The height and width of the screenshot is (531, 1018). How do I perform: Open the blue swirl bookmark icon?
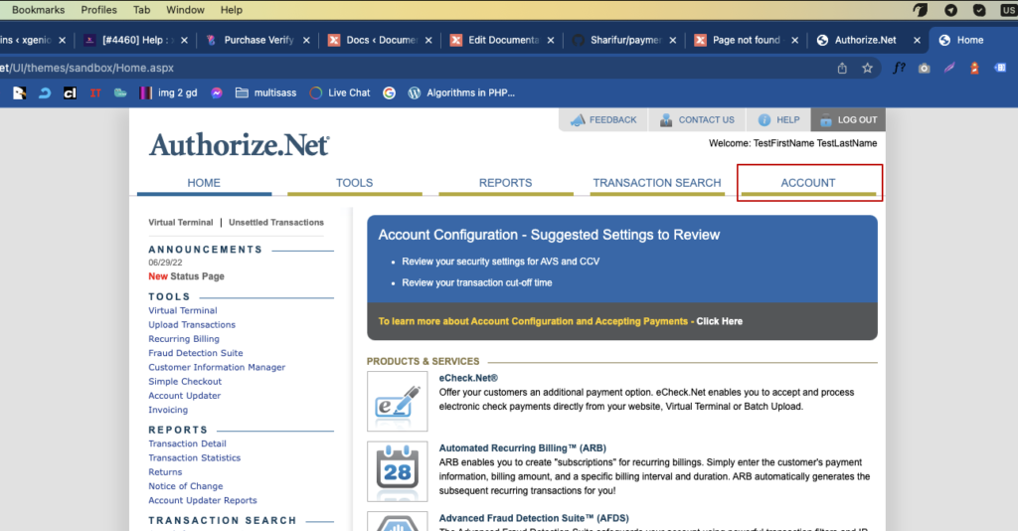click(x=45, y=92)
